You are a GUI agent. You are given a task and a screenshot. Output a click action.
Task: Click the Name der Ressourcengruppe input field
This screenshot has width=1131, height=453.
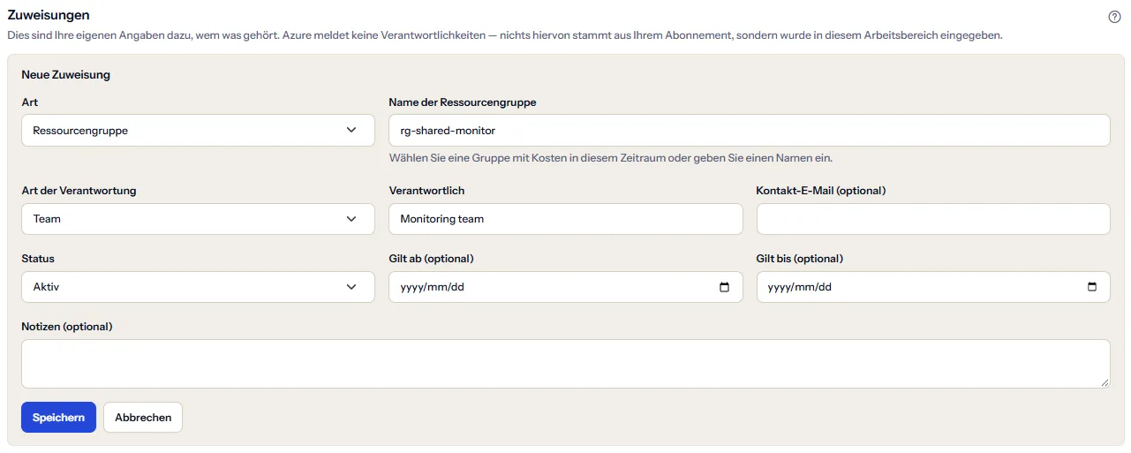749,130
